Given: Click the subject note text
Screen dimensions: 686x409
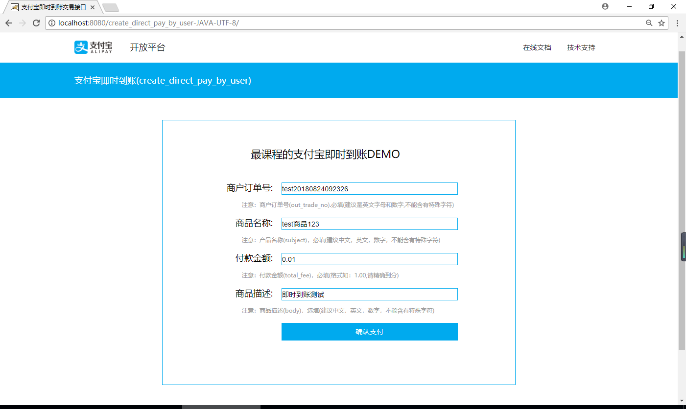Looking at the screenshot, I should 341,240.
